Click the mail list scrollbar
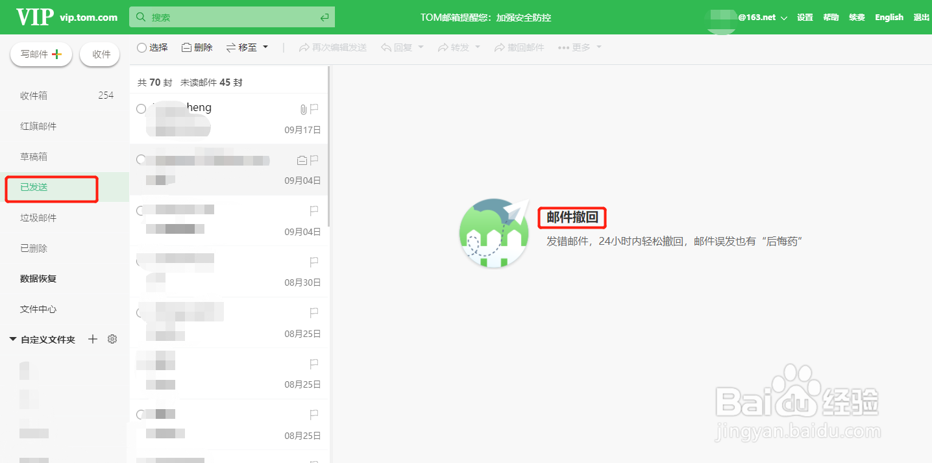Image resolution: width=932 pixels, height=463 pixels. tap(329, 146)
